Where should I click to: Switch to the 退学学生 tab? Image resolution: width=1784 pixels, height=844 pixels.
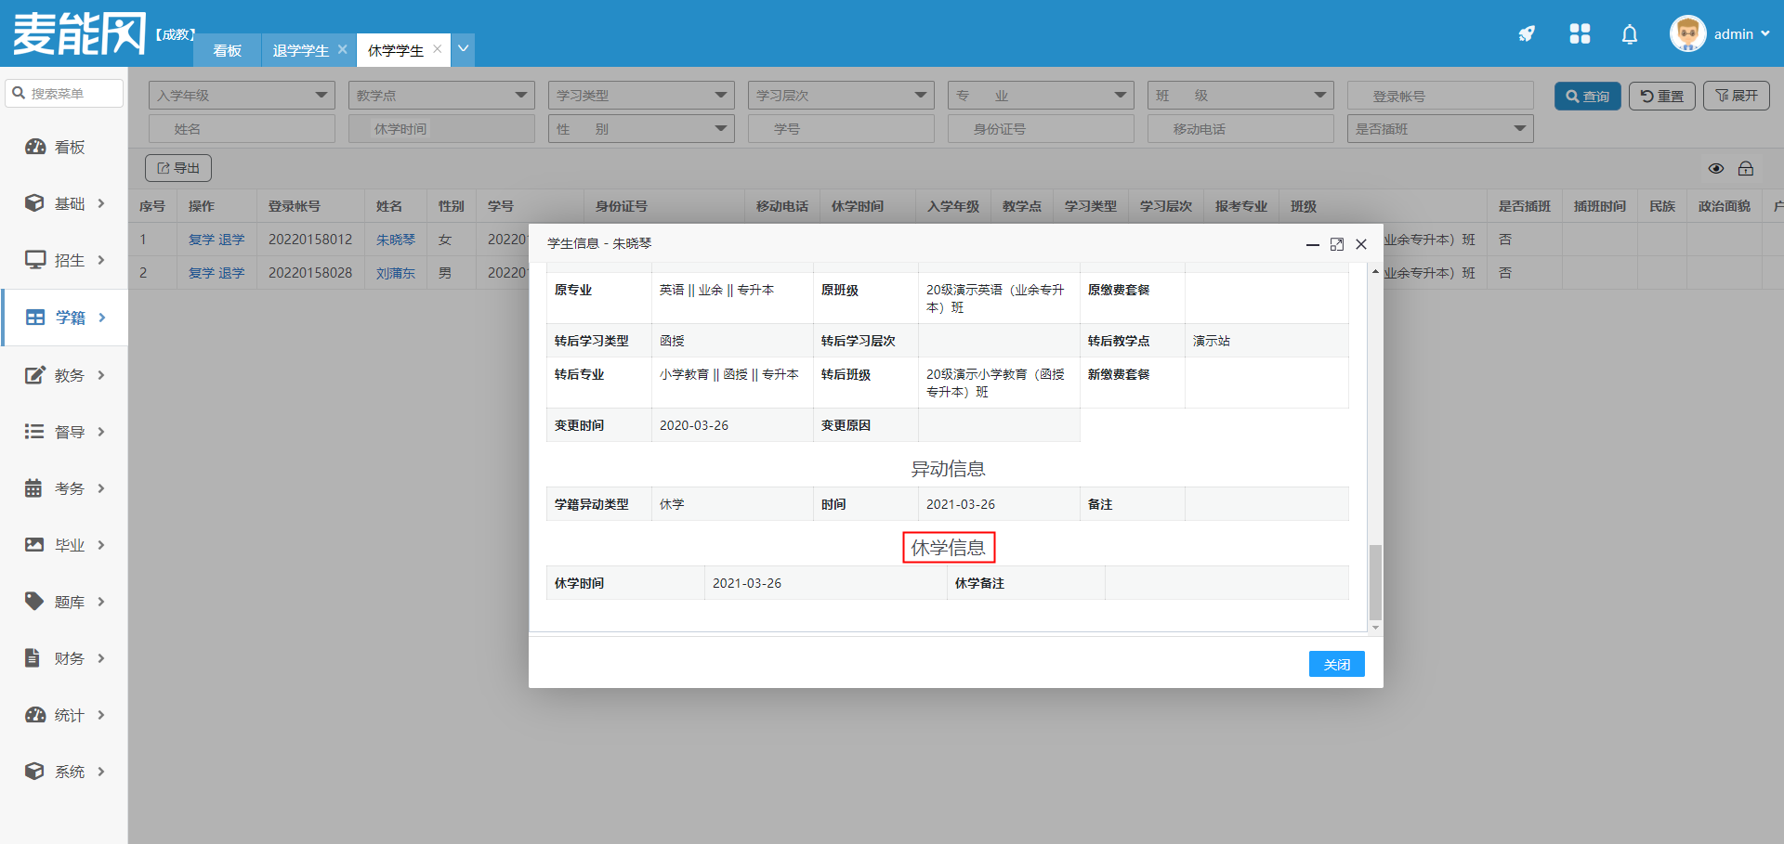tap(300, 50)
